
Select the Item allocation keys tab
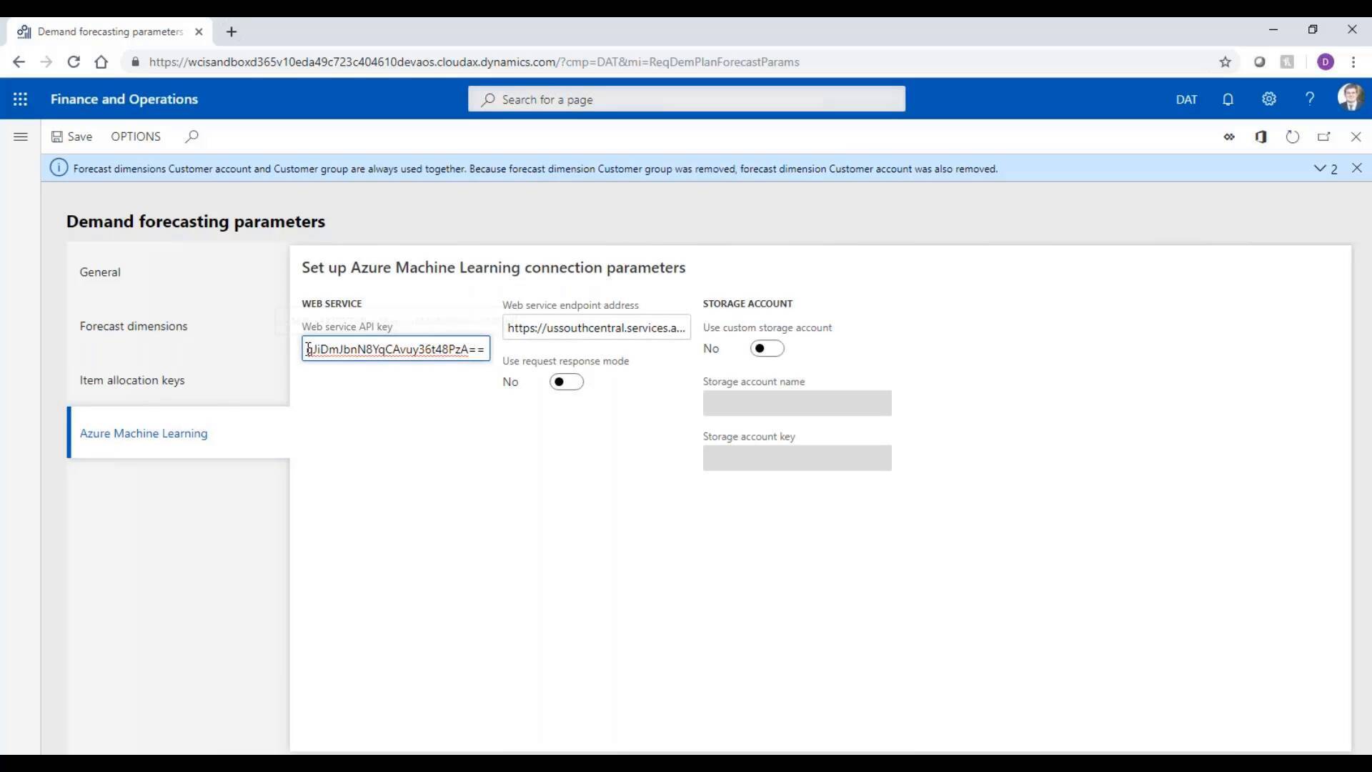132,380
